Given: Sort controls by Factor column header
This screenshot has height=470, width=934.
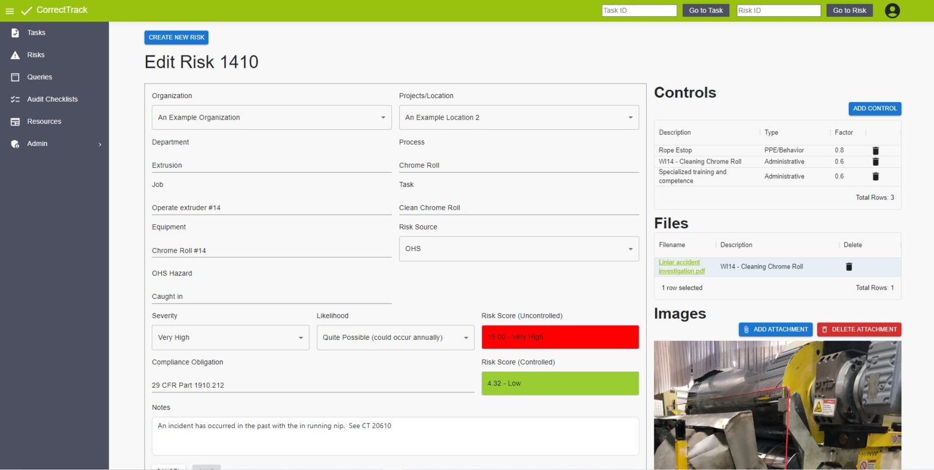Looking at the screenshot, I should [x=844, y=133].
